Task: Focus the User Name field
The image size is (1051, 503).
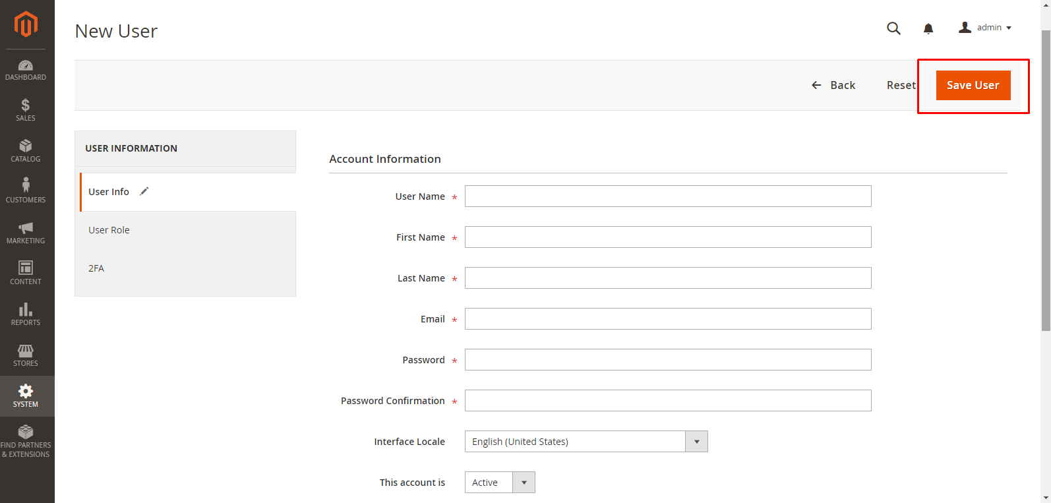Action: point(668,196)
